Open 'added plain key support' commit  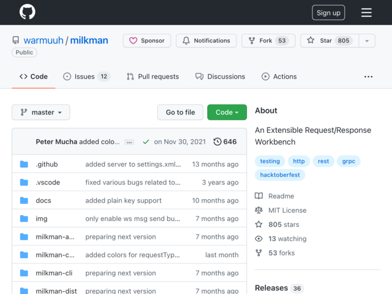coord(124,200)
